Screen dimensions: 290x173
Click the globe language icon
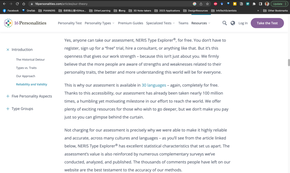pyautogui.click(x=233, y=23)
